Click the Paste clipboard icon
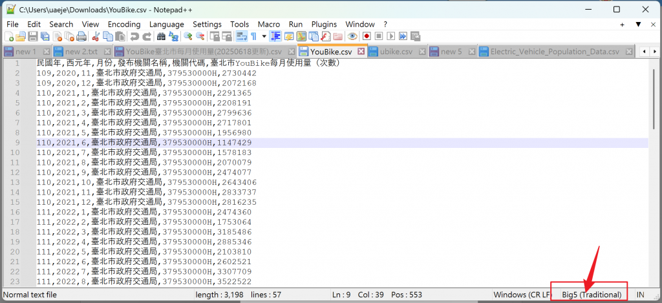 tap(121, 36)
